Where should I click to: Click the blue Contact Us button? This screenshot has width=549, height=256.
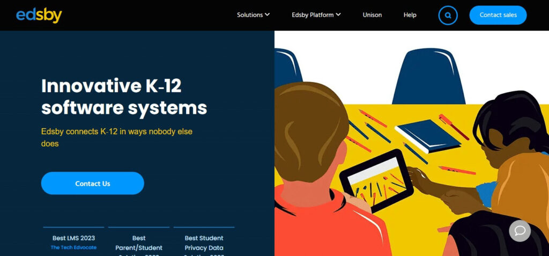(x=92, y=183)
